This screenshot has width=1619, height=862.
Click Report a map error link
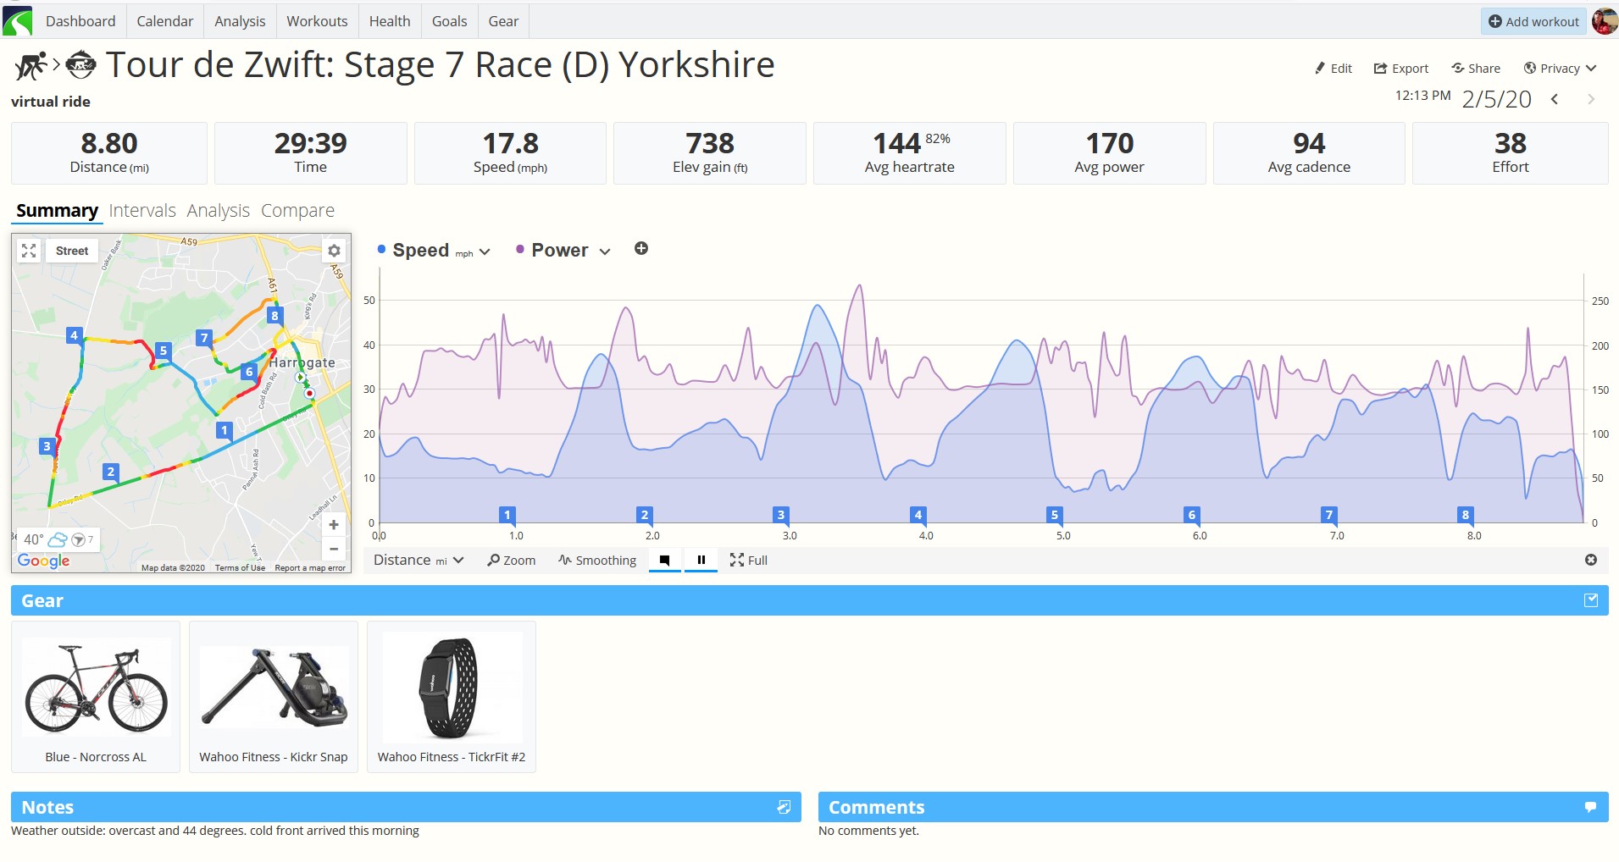pos(310,568)
